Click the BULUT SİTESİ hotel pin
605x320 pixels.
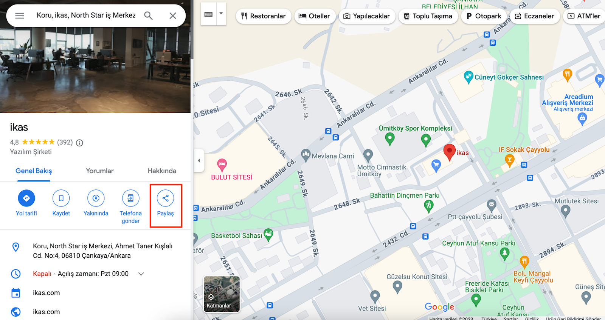222,165
